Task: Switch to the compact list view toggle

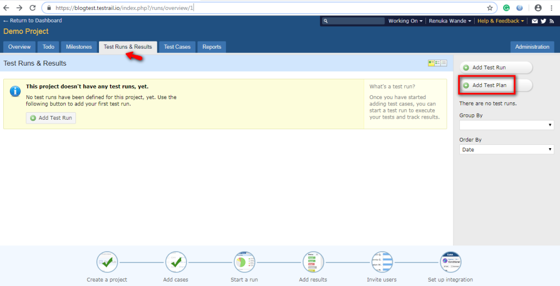Action: point(444,63)
